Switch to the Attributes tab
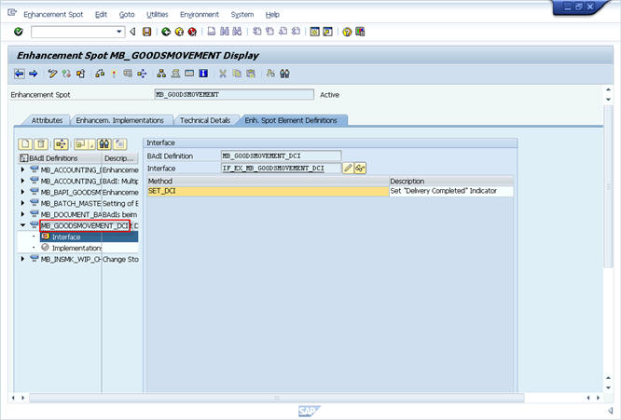Image resolution: width=621 pixels, height=420 pixels. pos(47,120)
